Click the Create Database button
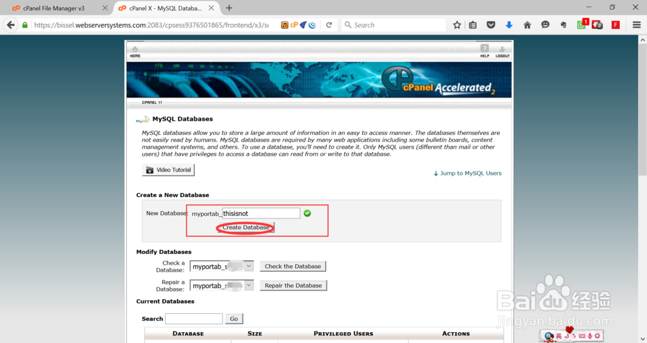Screen dimensions: 647x343 coord(246,227)
